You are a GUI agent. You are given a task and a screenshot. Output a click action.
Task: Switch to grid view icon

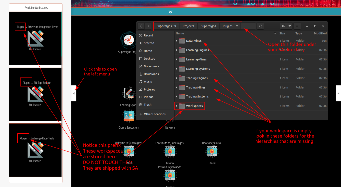point(283,26)
